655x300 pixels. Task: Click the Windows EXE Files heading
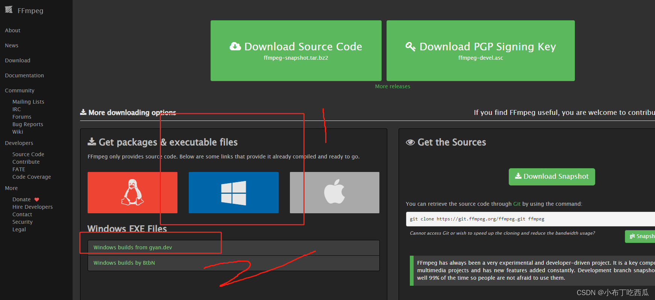point(127,228)
